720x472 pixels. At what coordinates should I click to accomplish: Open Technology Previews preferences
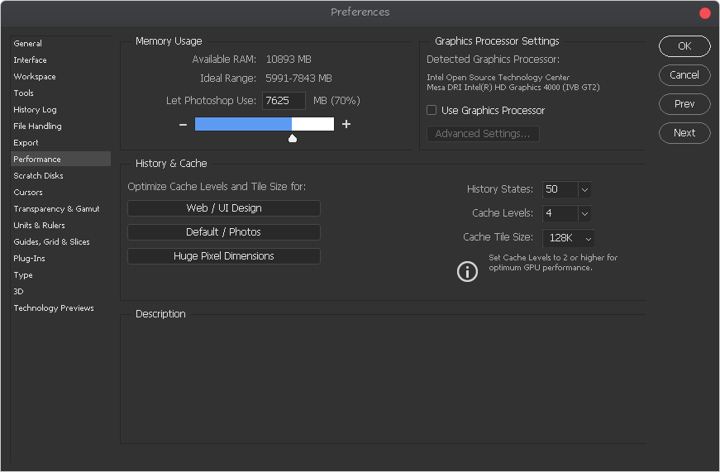click(x=60, y=308)
